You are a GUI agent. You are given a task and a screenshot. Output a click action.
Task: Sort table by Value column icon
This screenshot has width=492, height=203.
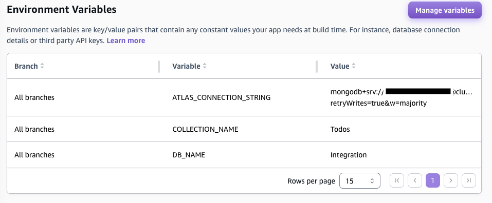click(x=354, y=66)
